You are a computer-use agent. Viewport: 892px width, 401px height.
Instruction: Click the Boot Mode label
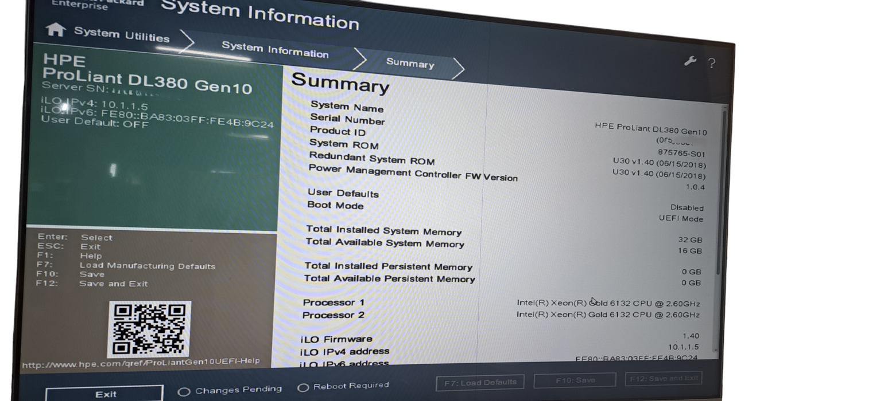click(x=335, y=205)
